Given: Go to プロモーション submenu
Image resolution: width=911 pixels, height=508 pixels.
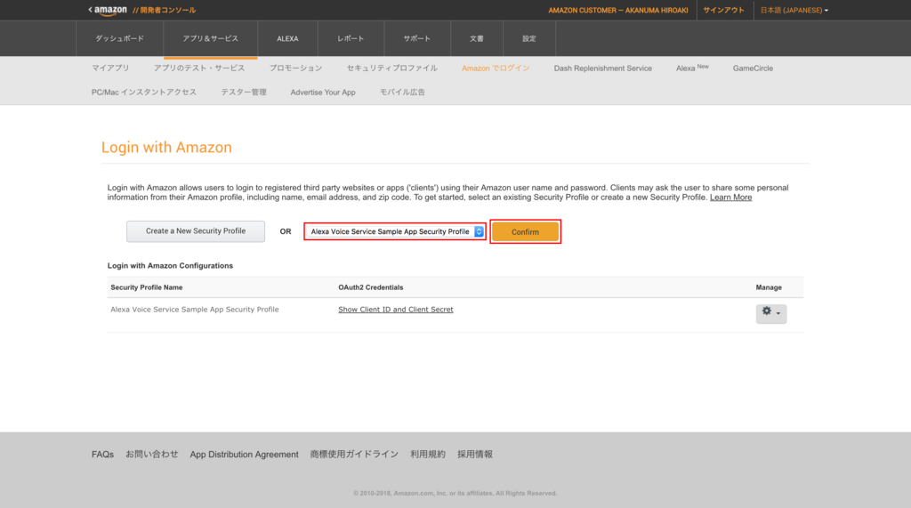Looking at the screenshot, I should click(295, 68).
